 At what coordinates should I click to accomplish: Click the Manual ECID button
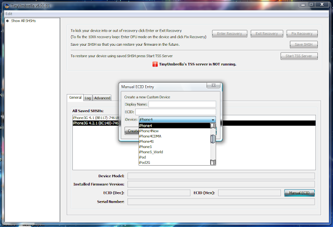pyautogui.click(x=299, y=193)
